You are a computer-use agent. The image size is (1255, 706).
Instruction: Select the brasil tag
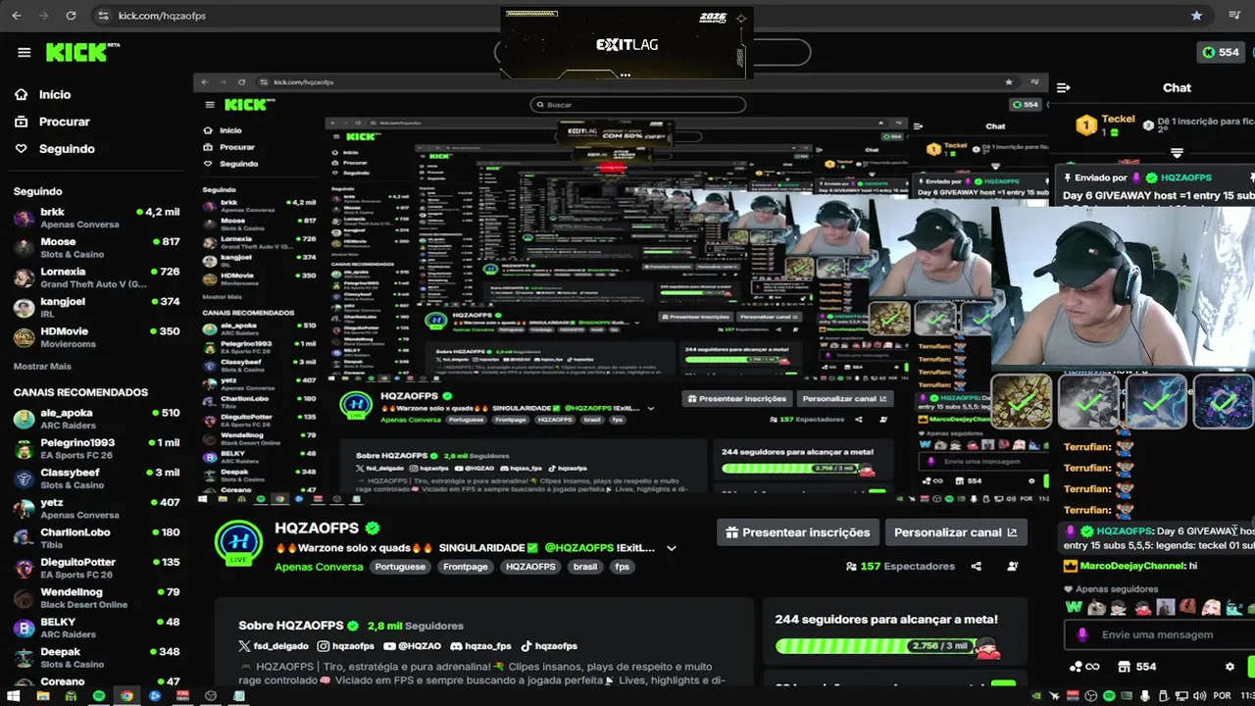pos(585,567)
